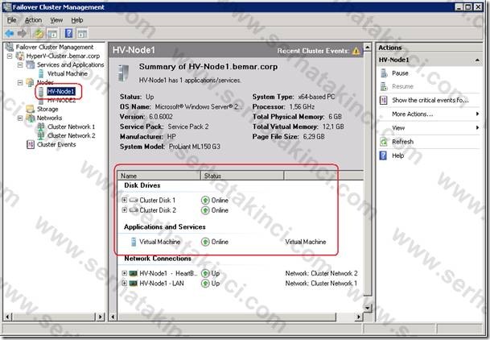
Task: Click the HV-Node1 - LAN network adapter icon
Action: pos(134,284)
